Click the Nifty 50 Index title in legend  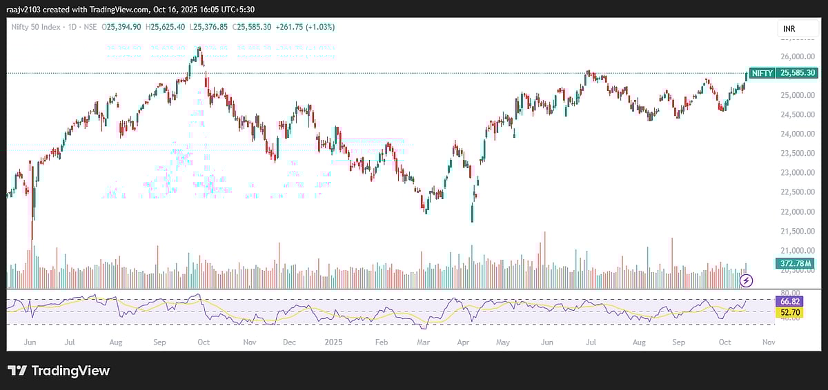coord(36,27)
